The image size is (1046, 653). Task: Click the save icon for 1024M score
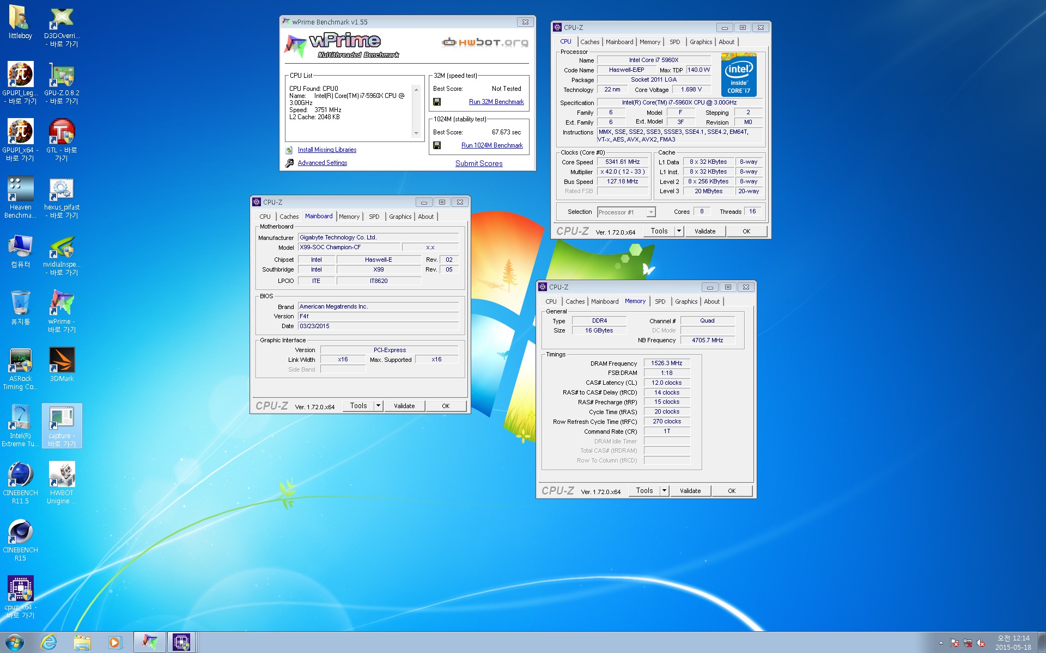pos(437,145)
